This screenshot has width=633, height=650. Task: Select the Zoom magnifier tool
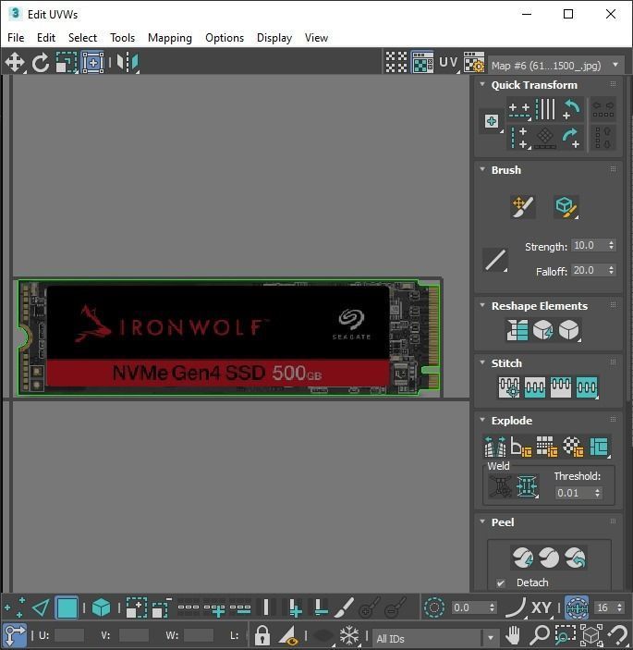[540, 635]
